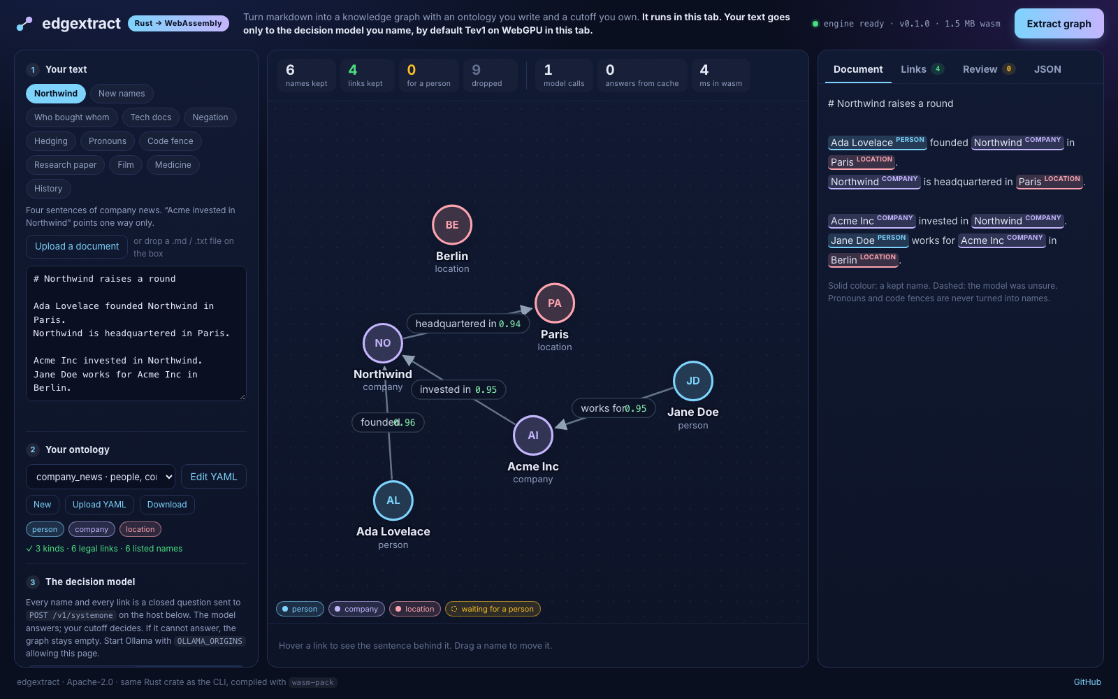Click the Acme Inc AI node
Screen dimensions: 1118x699
(533, 435)
